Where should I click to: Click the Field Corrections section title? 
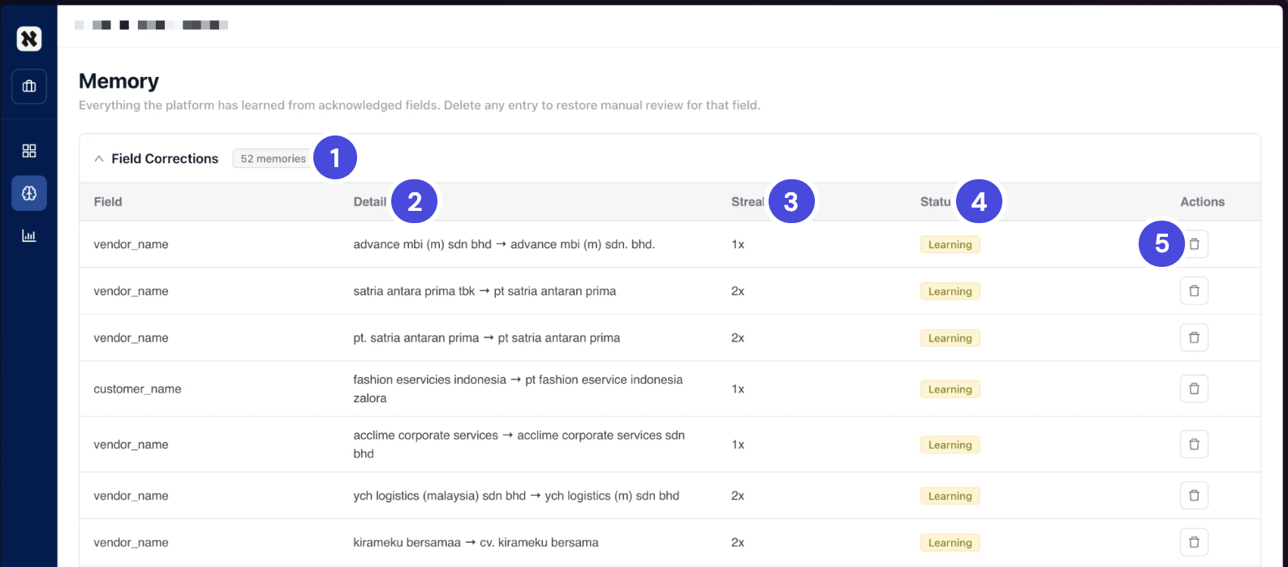tap(165, 159)
